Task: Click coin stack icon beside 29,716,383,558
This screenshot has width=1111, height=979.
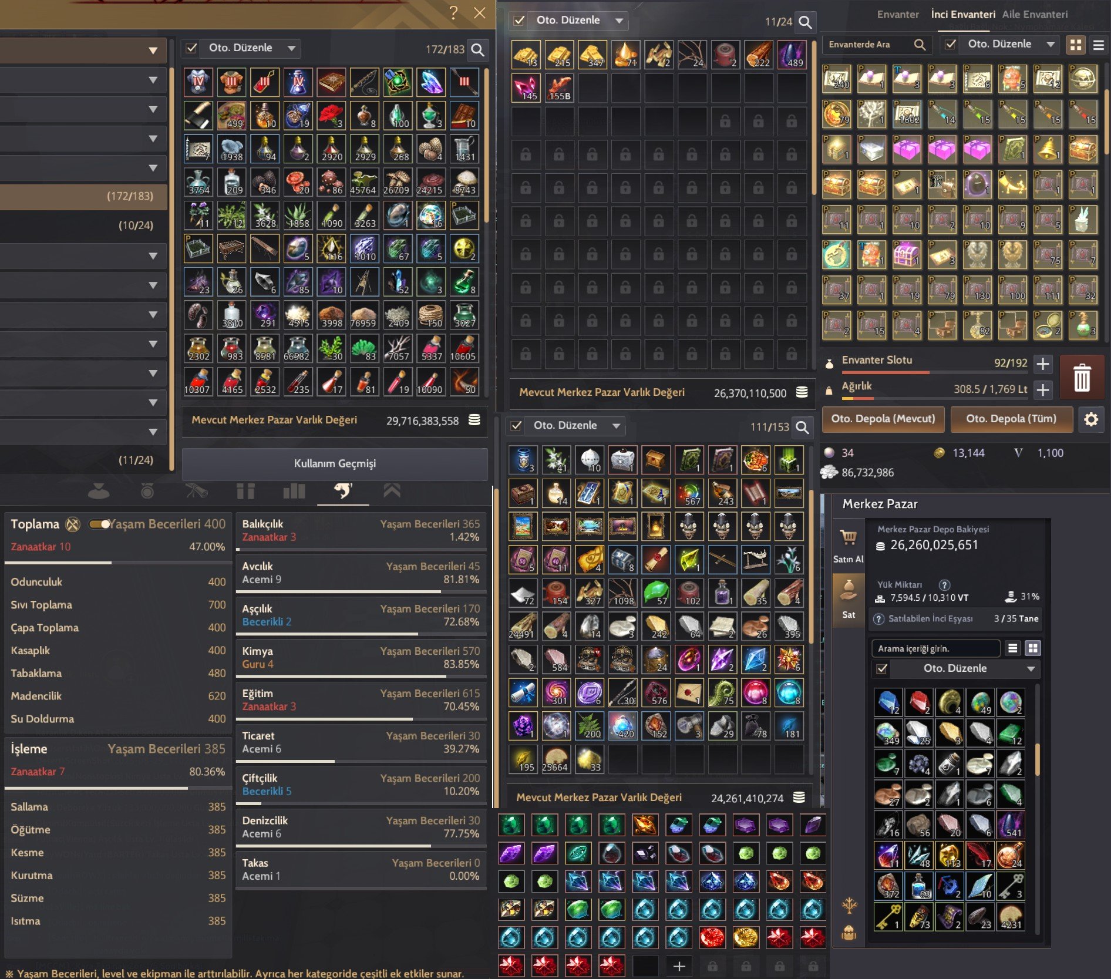Action: point(474,420)
